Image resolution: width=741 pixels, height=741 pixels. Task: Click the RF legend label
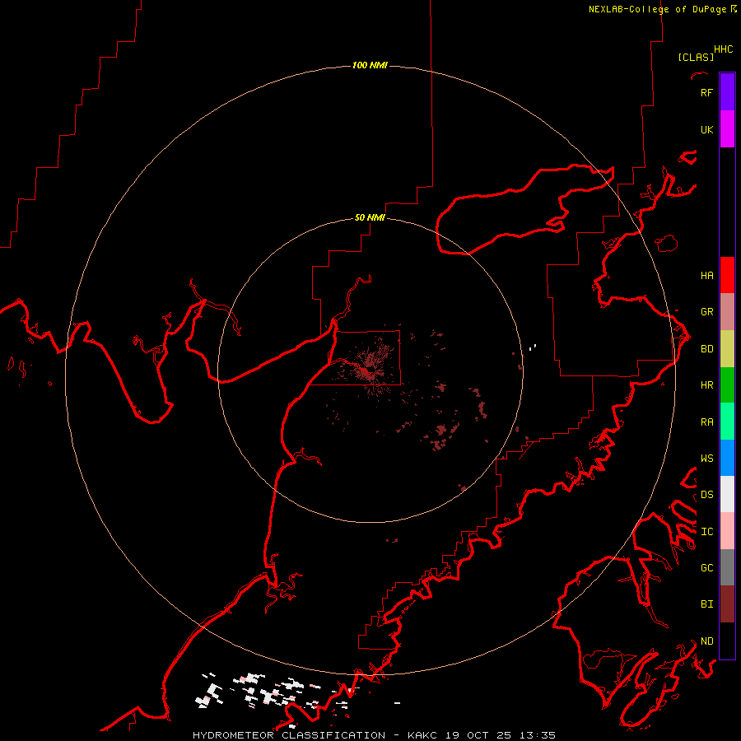[x=706, y=93]
